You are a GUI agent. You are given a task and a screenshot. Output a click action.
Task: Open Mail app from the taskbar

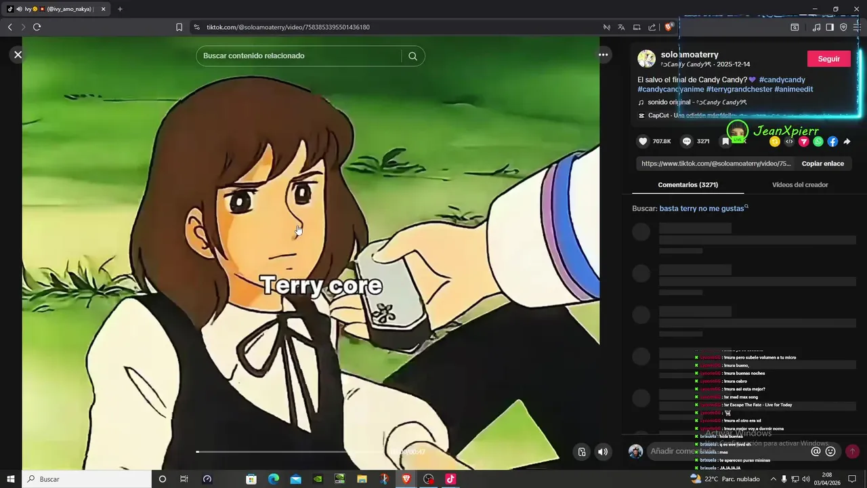click(295, 479)
